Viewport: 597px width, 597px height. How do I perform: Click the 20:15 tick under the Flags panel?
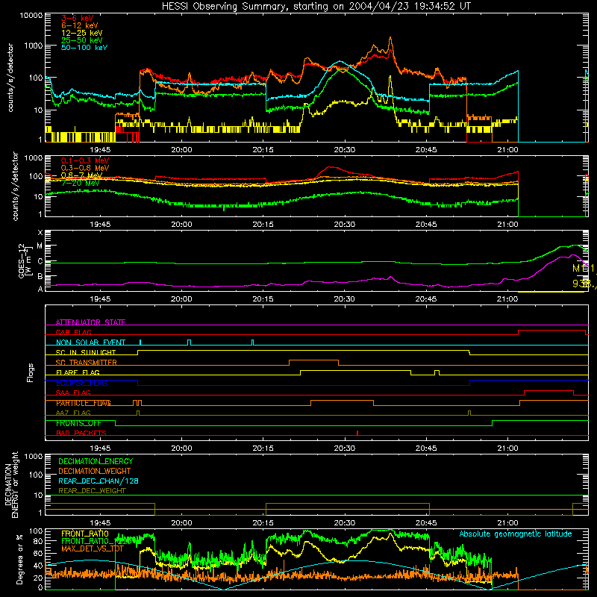263,448
